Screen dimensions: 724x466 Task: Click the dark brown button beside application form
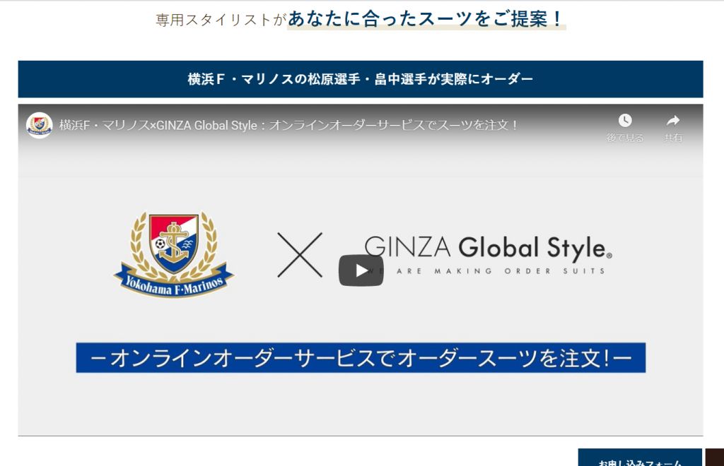coord(715,458)
